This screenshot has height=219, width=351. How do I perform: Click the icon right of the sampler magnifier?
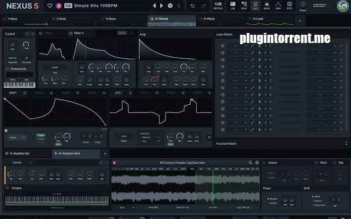257,162
